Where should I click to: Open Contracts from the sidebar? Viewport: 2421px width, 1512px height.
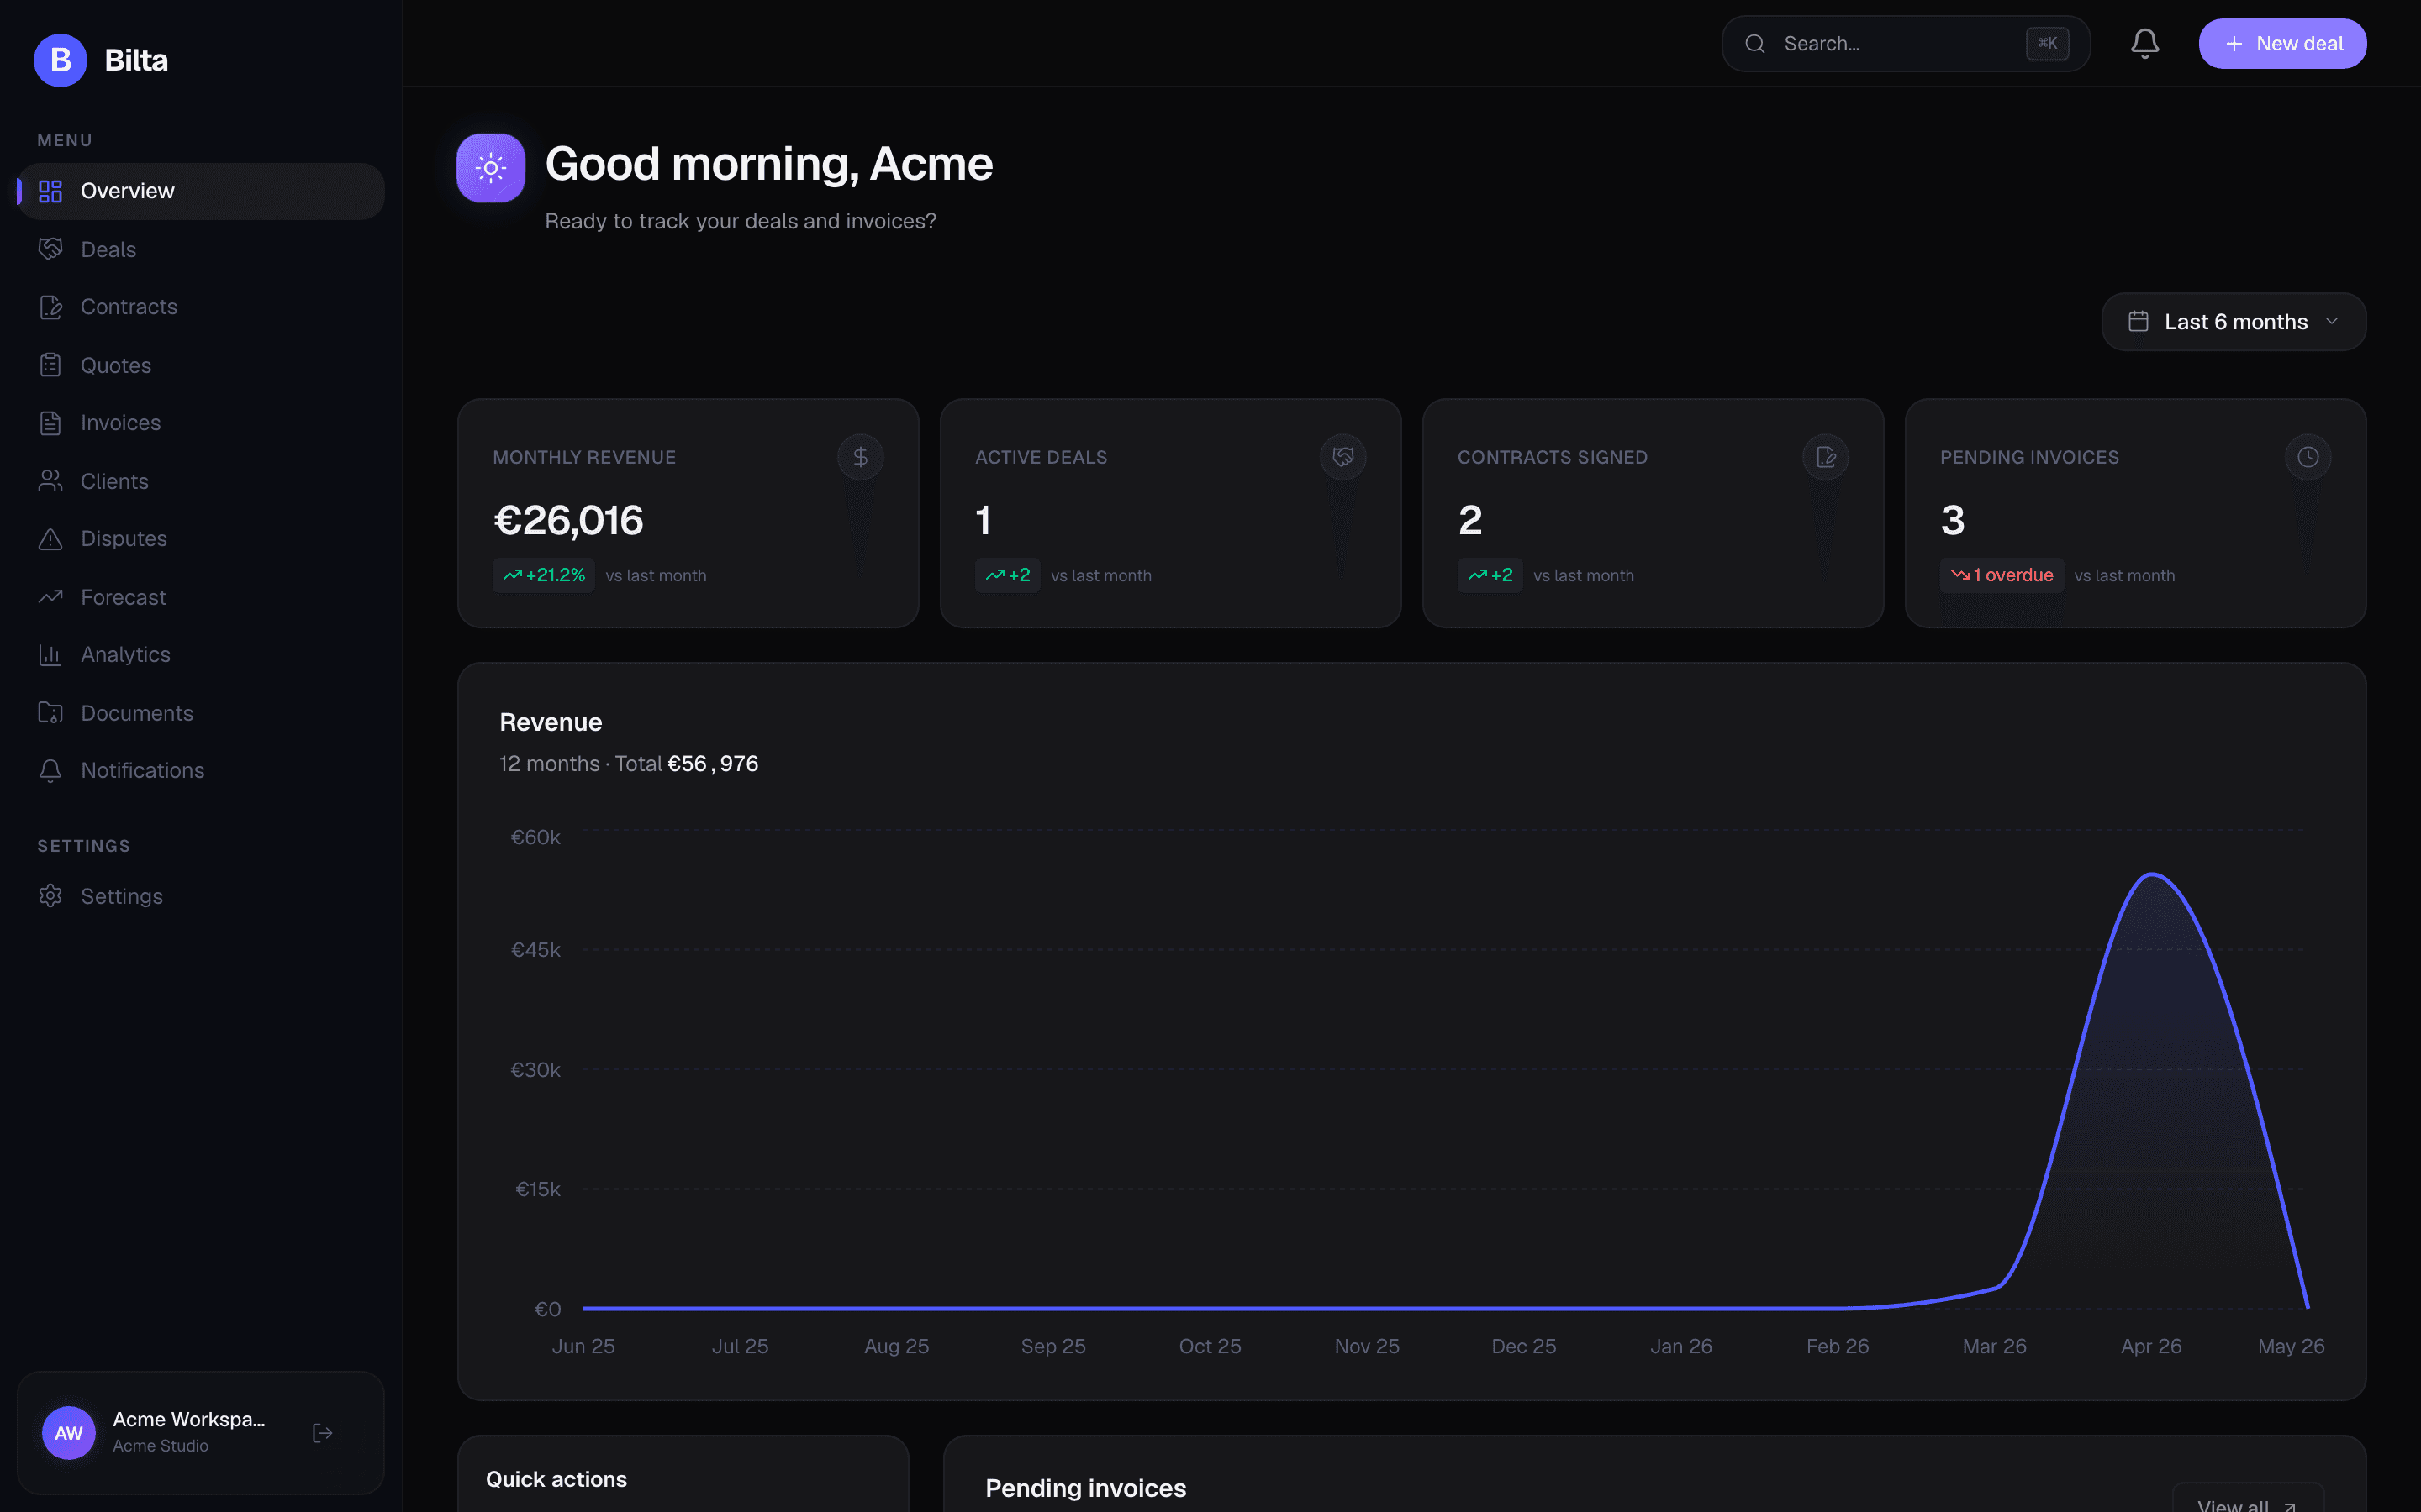coord(201,307)
